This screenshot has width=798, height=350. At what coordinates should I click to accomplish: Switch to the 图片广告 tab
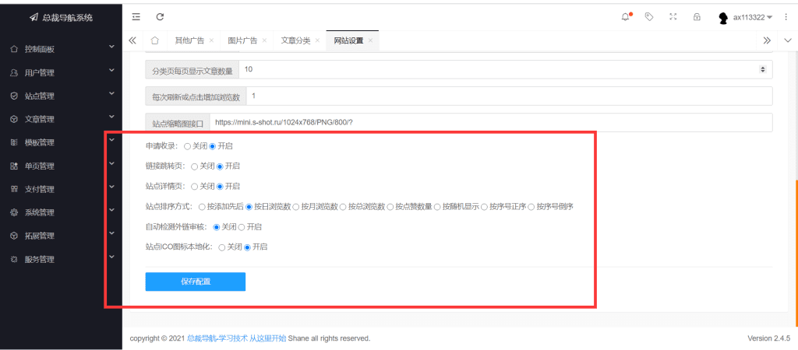[242, 40]
